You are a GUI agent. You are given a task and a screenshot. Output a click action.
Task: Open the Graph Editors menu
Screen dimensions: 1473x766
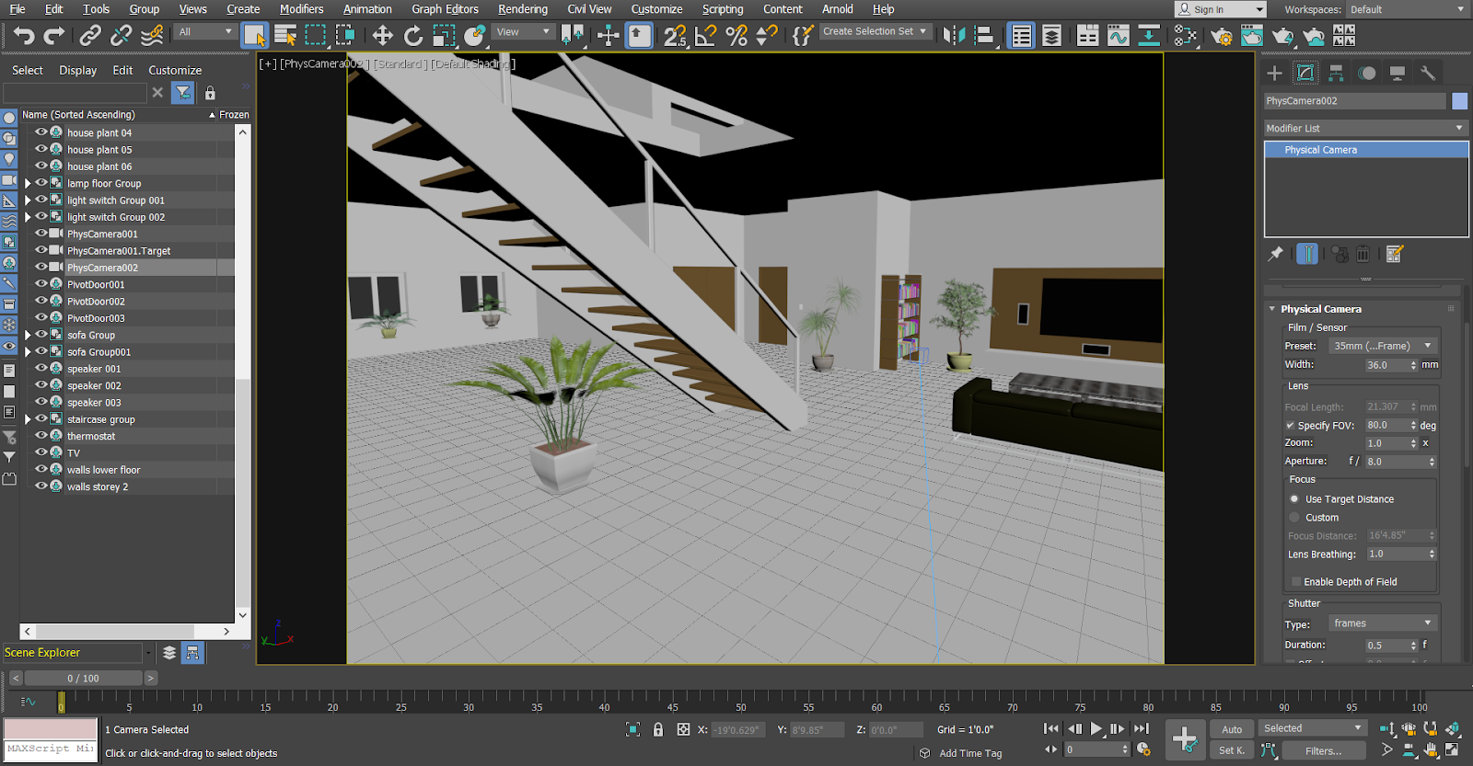pos(445,9)
